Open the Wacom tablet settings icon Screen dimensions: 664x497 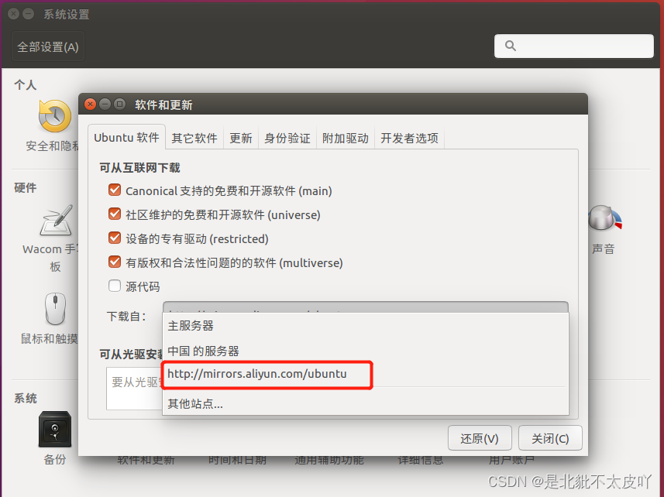(x=56, y=220)
